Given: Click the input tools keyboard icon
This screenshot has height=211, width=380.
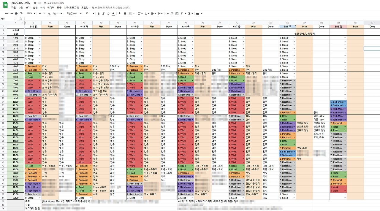Looking at the screenshot, I should coord(197,13).
